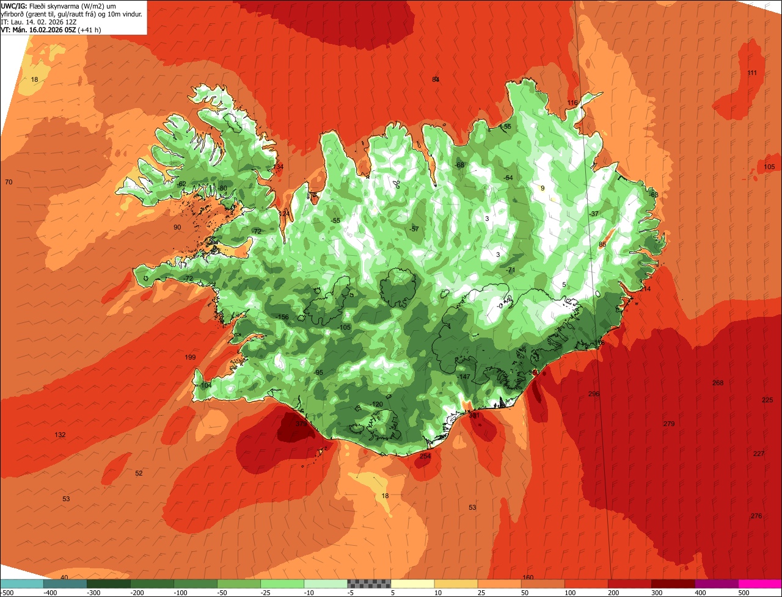
Task: Click the map value '199' west of Iceland
Action: [190, 357]
